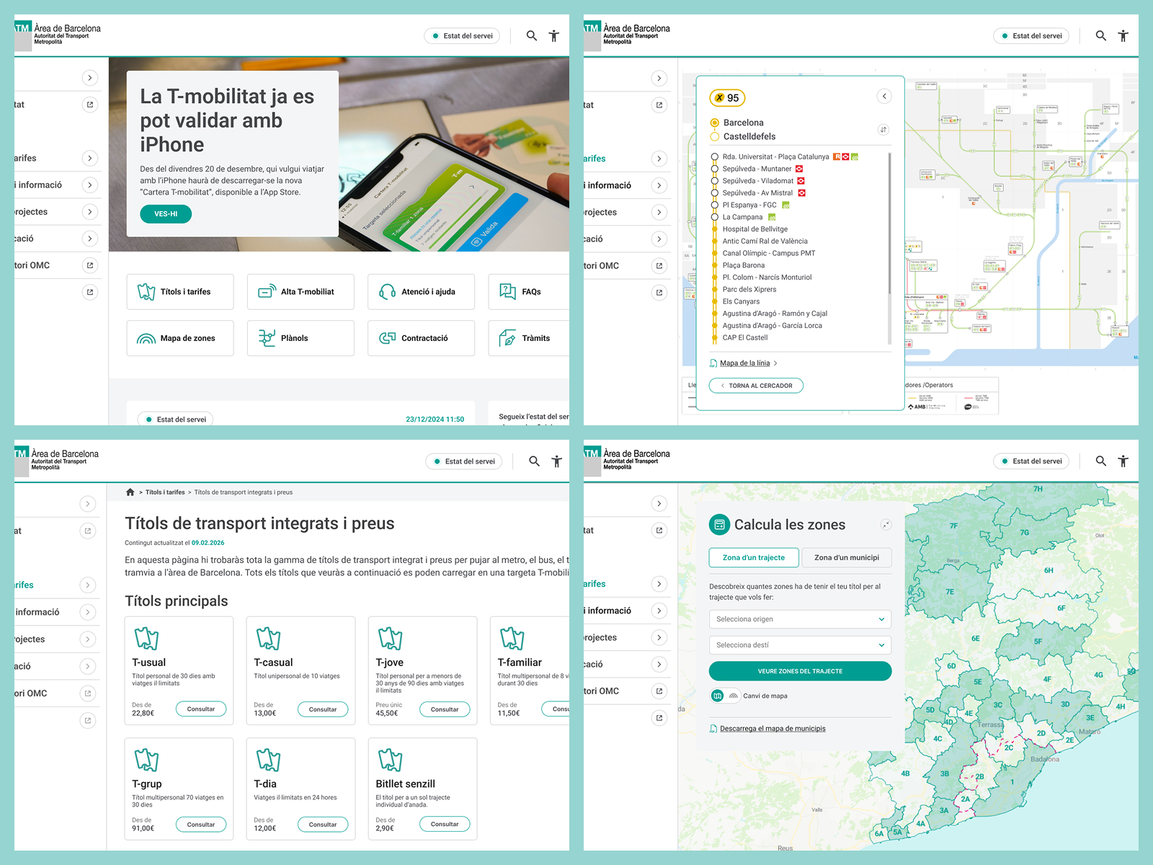Open the search icon on the iPhone T-mobilitat homepage
Image resolution: width=1153 pixels, height=865 pixels.
coord(532,35)
